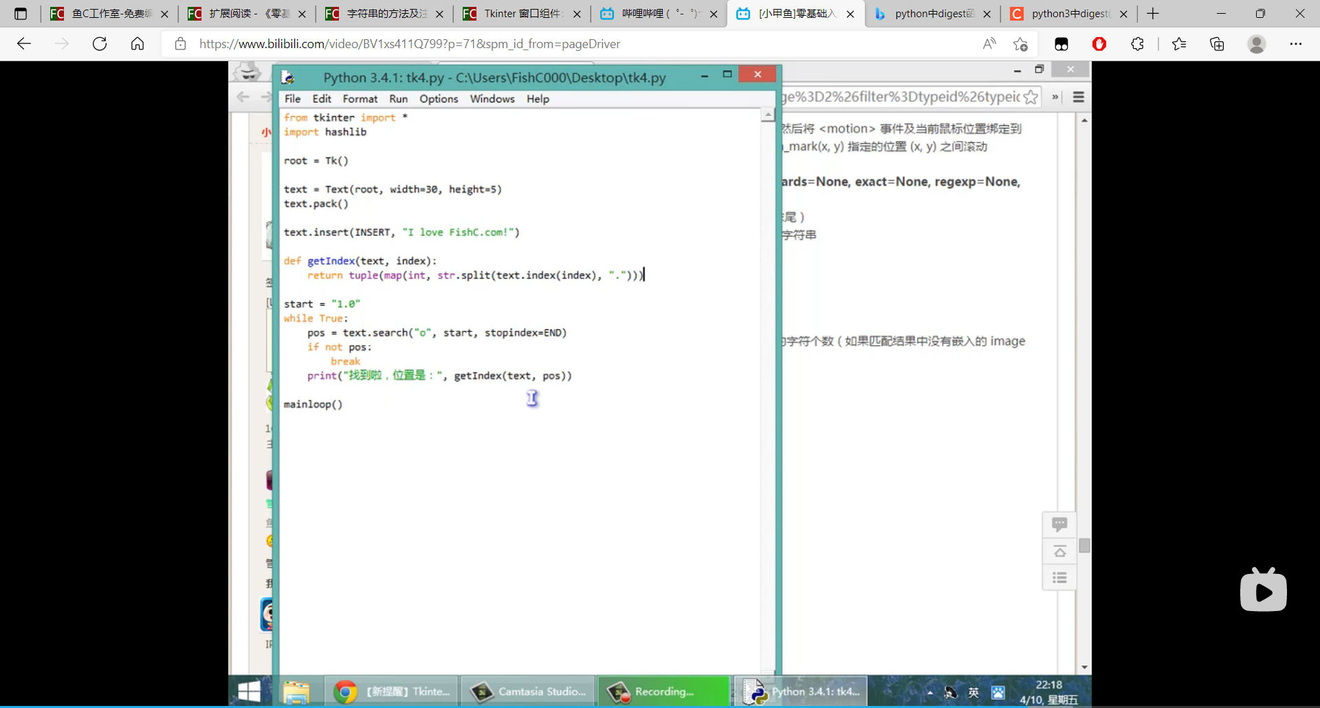Open the Chrome Tkinter taskbar item

391,692
